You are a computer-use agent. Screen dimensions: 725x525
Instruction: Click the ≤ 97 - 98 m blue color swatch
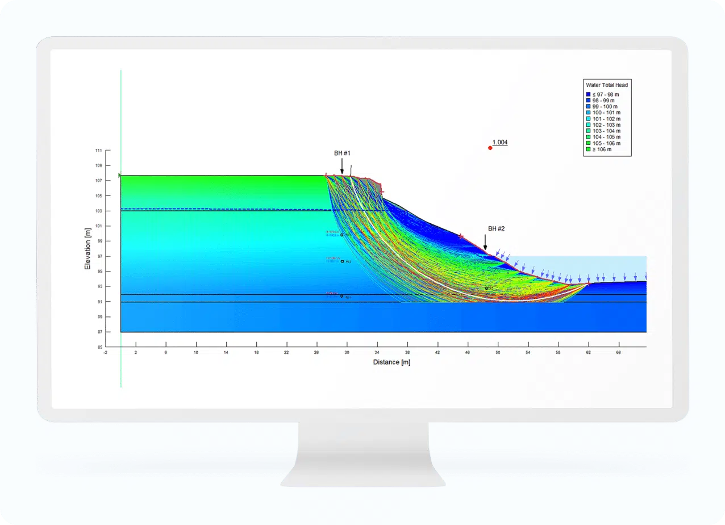[589, 94]
